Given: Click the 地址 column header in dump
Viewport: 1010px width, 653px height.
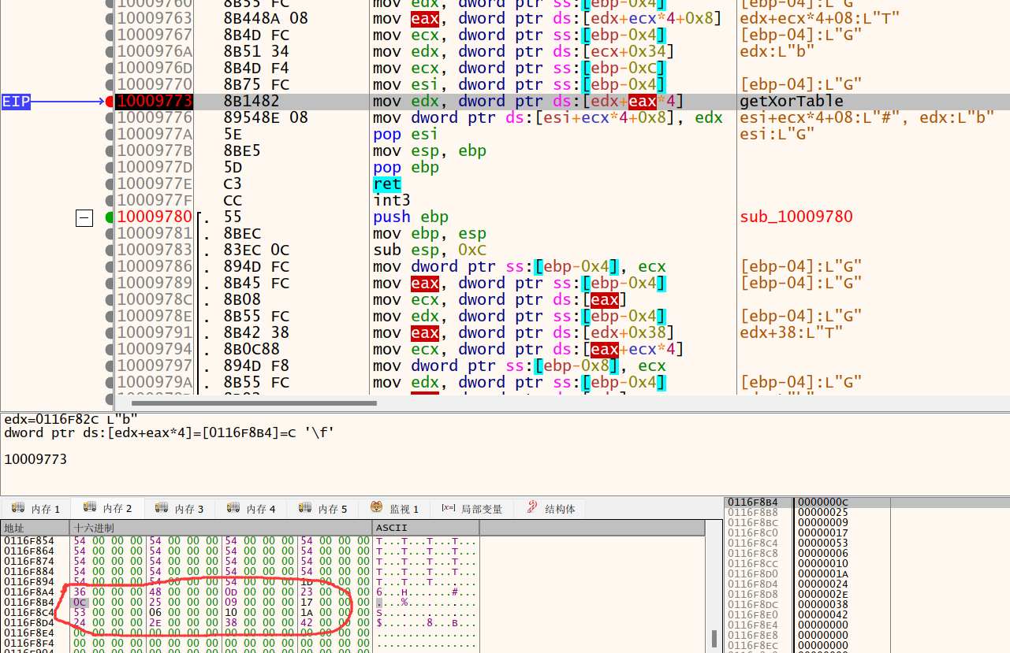Looking at the screenshot, I should (35, 528).
